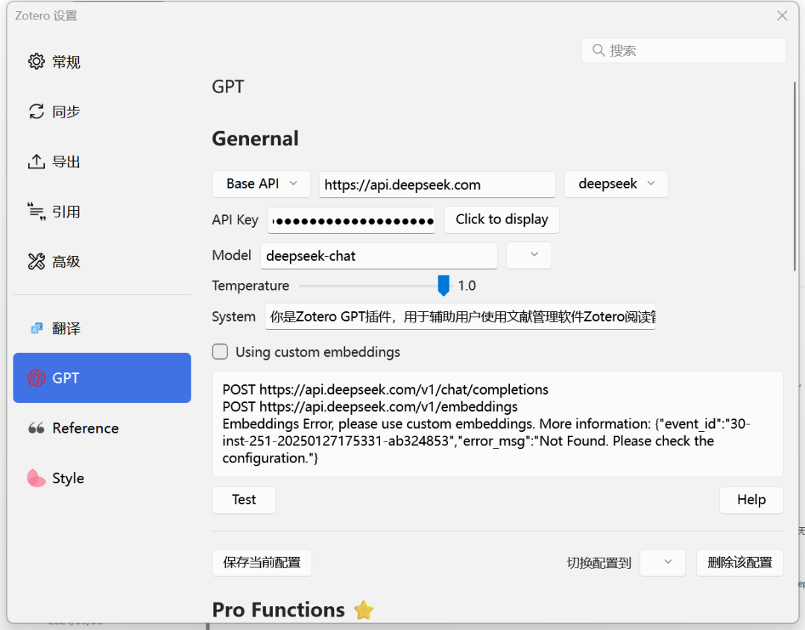This screenshot has width=805, height=630.
Task: Click the POST chat/completions log line
Action: click(x=385, y=389)
